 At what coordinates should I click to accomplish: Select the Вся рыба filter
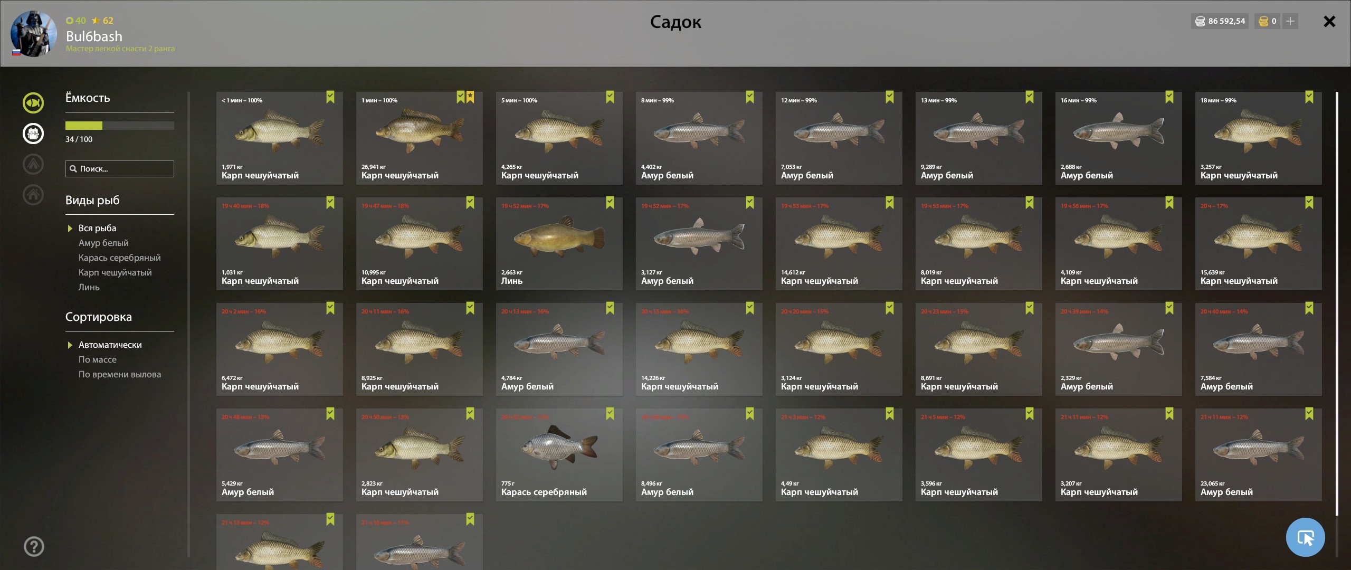[x=97, y=228]
